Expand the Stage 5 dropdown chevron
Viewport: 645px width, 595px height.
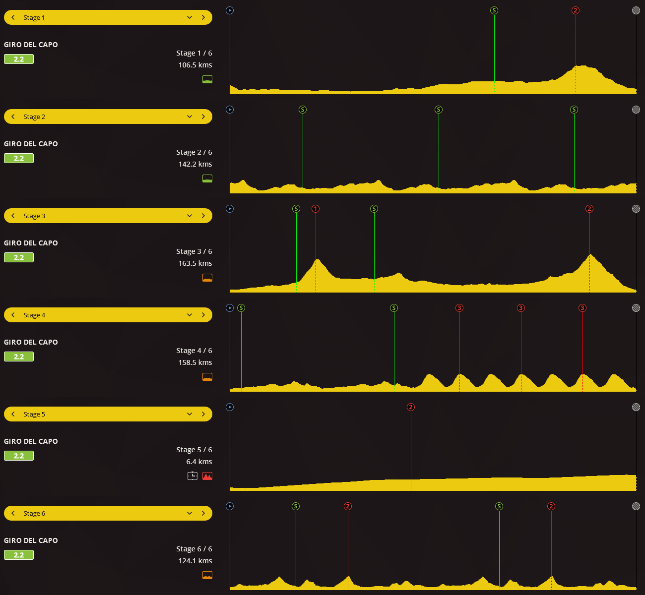(190, 414)
